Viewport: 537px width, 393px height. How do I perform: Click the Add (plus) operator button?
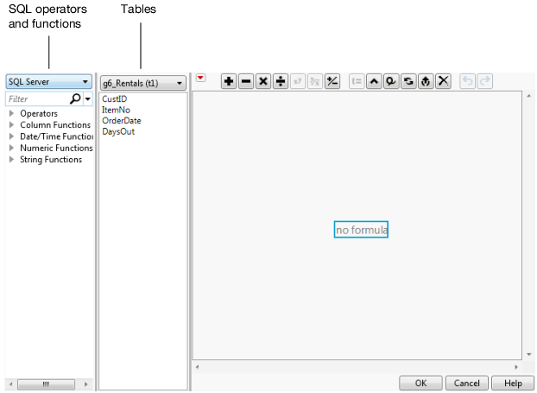[229, 81]
